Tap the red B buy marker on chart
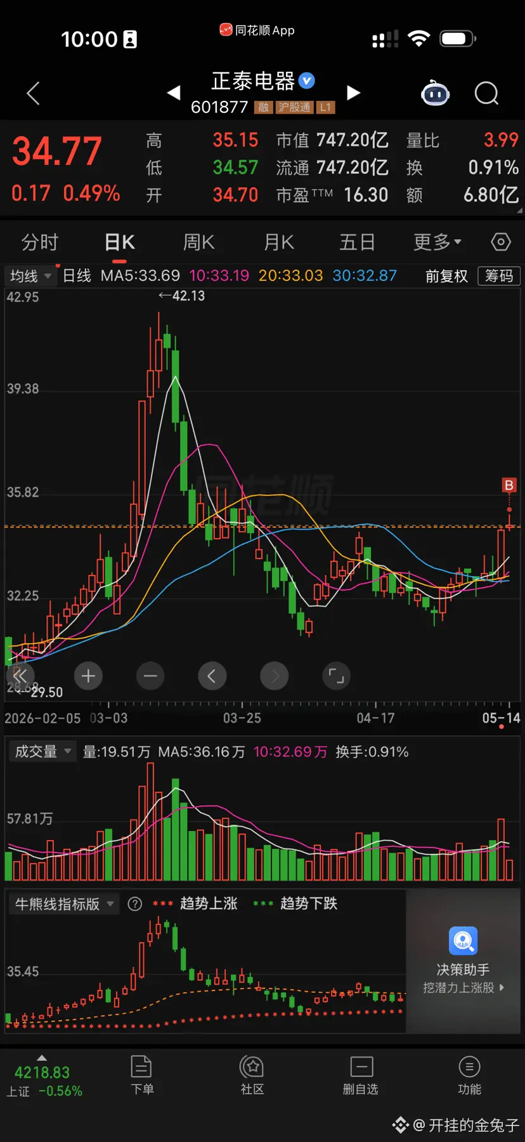Screen dimensions: 525x1142 509,485
